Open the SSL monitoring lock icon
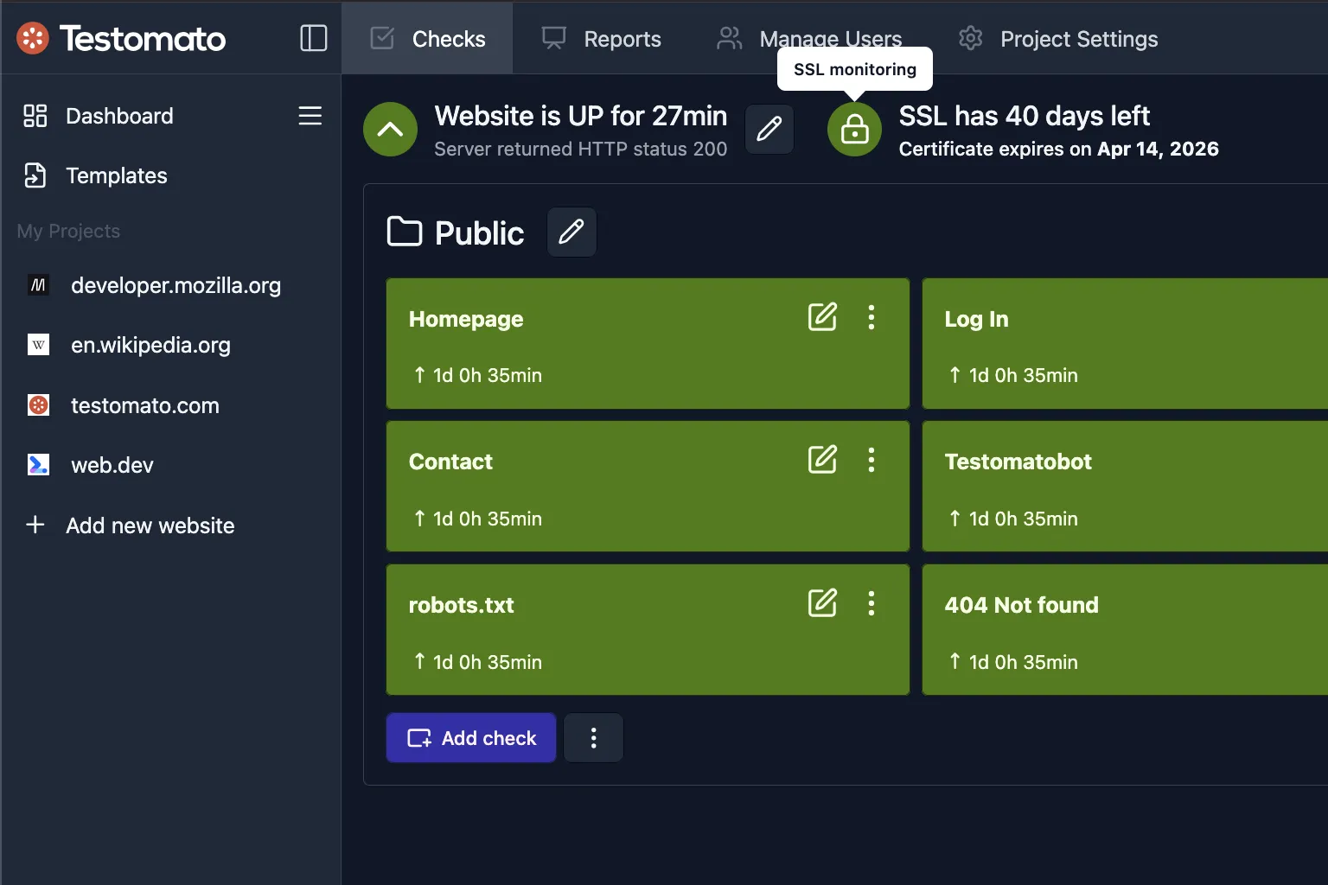 click(x=854, y=130)
